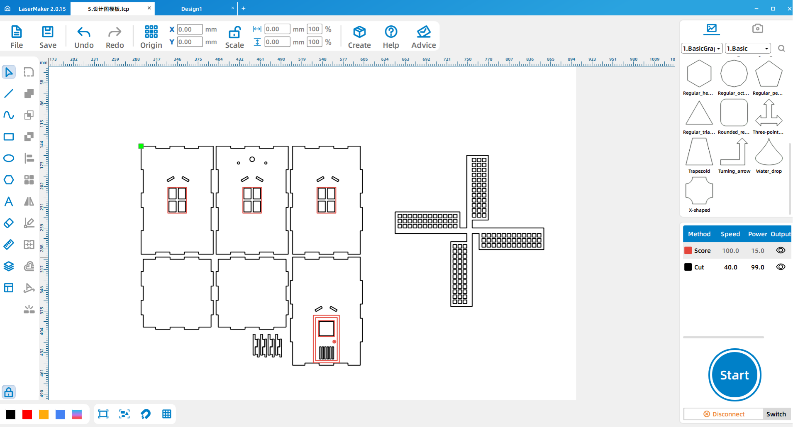Select the black color swatch
The image size is (793, 428).
pos(11,414)
